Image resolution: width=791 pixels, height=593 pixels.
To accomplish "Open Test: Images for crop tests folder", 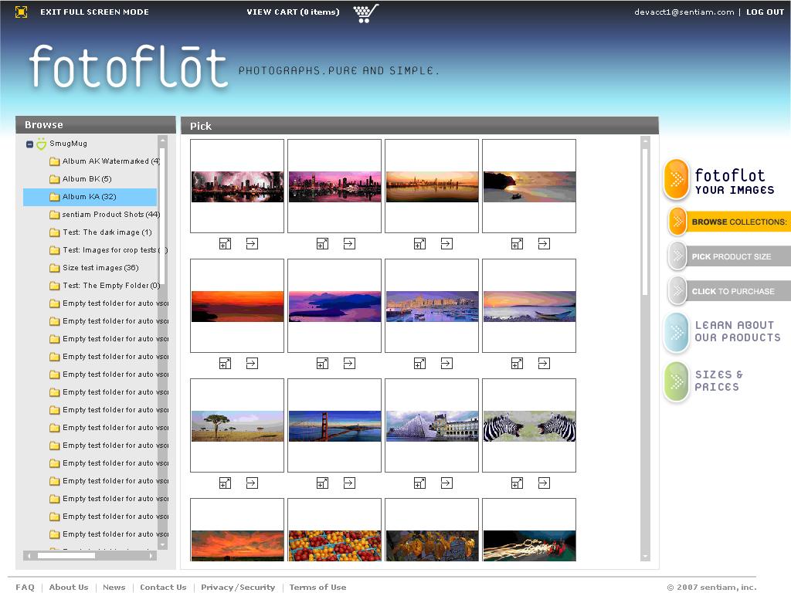I will pos(108,250).
